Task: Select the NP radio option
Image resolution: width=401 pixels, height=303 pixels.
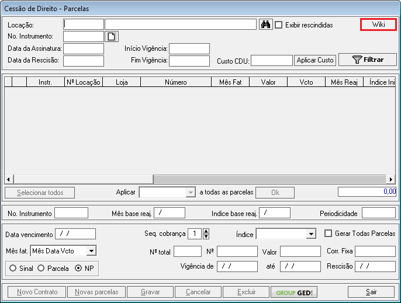Action: [78, 268]
